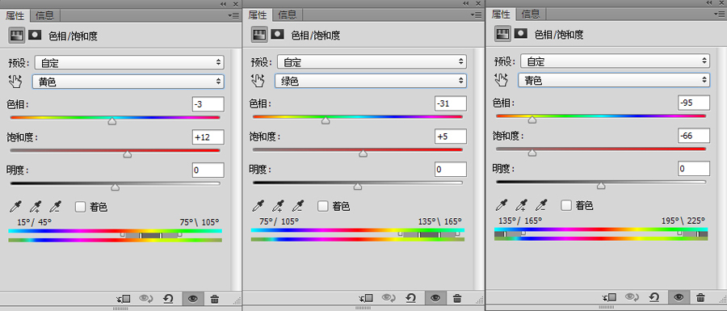Select plain eyedropper in Cyan panel
This screenshot has height=311, width=727.
pyautogui.click(x=502, y=205)
